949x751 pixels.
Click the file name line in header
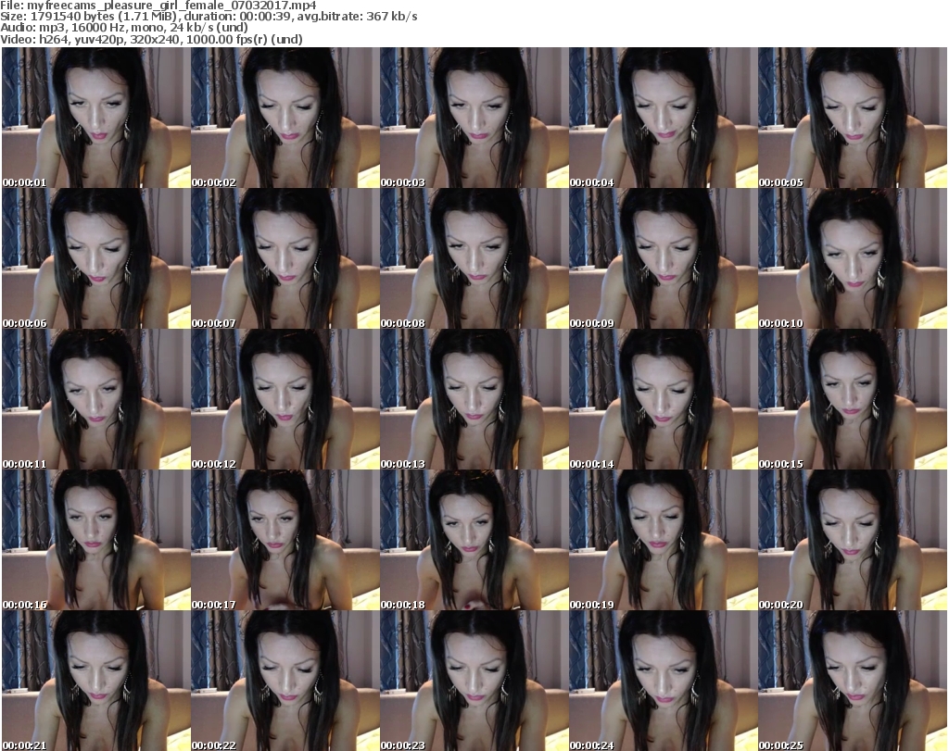158,6
